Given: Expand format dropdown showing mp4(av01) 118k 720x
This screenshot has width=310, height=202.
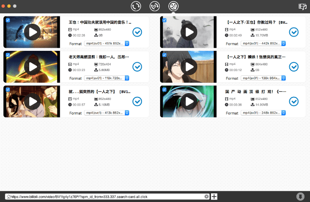Looking at the screenshot, I should [x=107, y=78].
